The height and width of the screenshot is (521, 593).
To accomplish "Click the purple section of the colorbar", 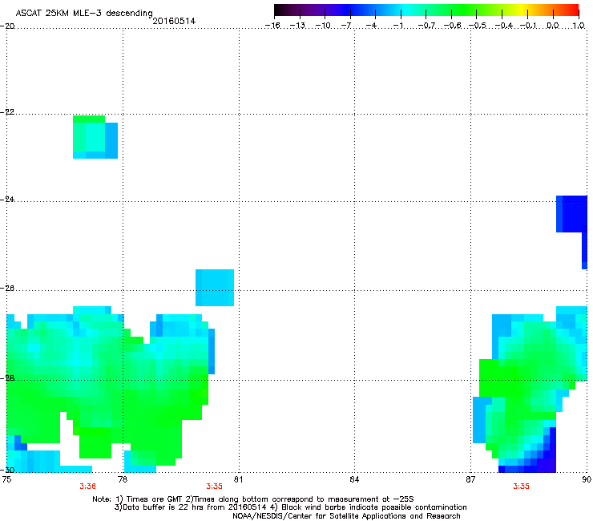I will pyautogui.click(x=314, y=10).
